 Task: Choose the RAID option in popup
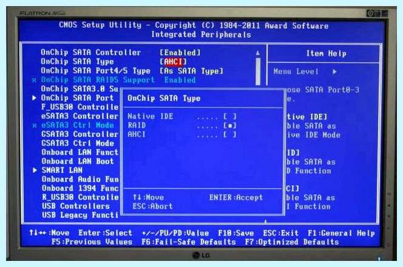tap(182, 126)
